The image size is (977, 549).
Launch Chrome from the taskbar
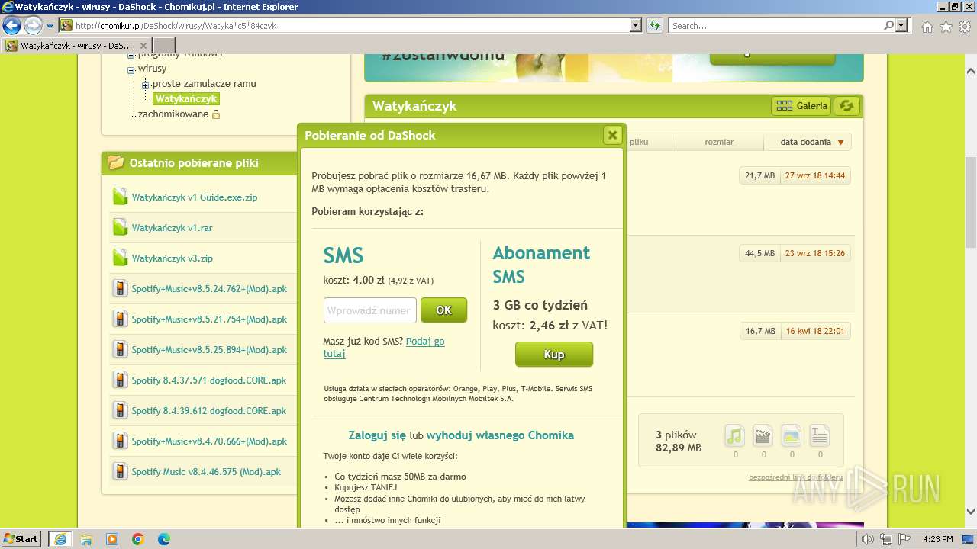click(x=138, y=539)
